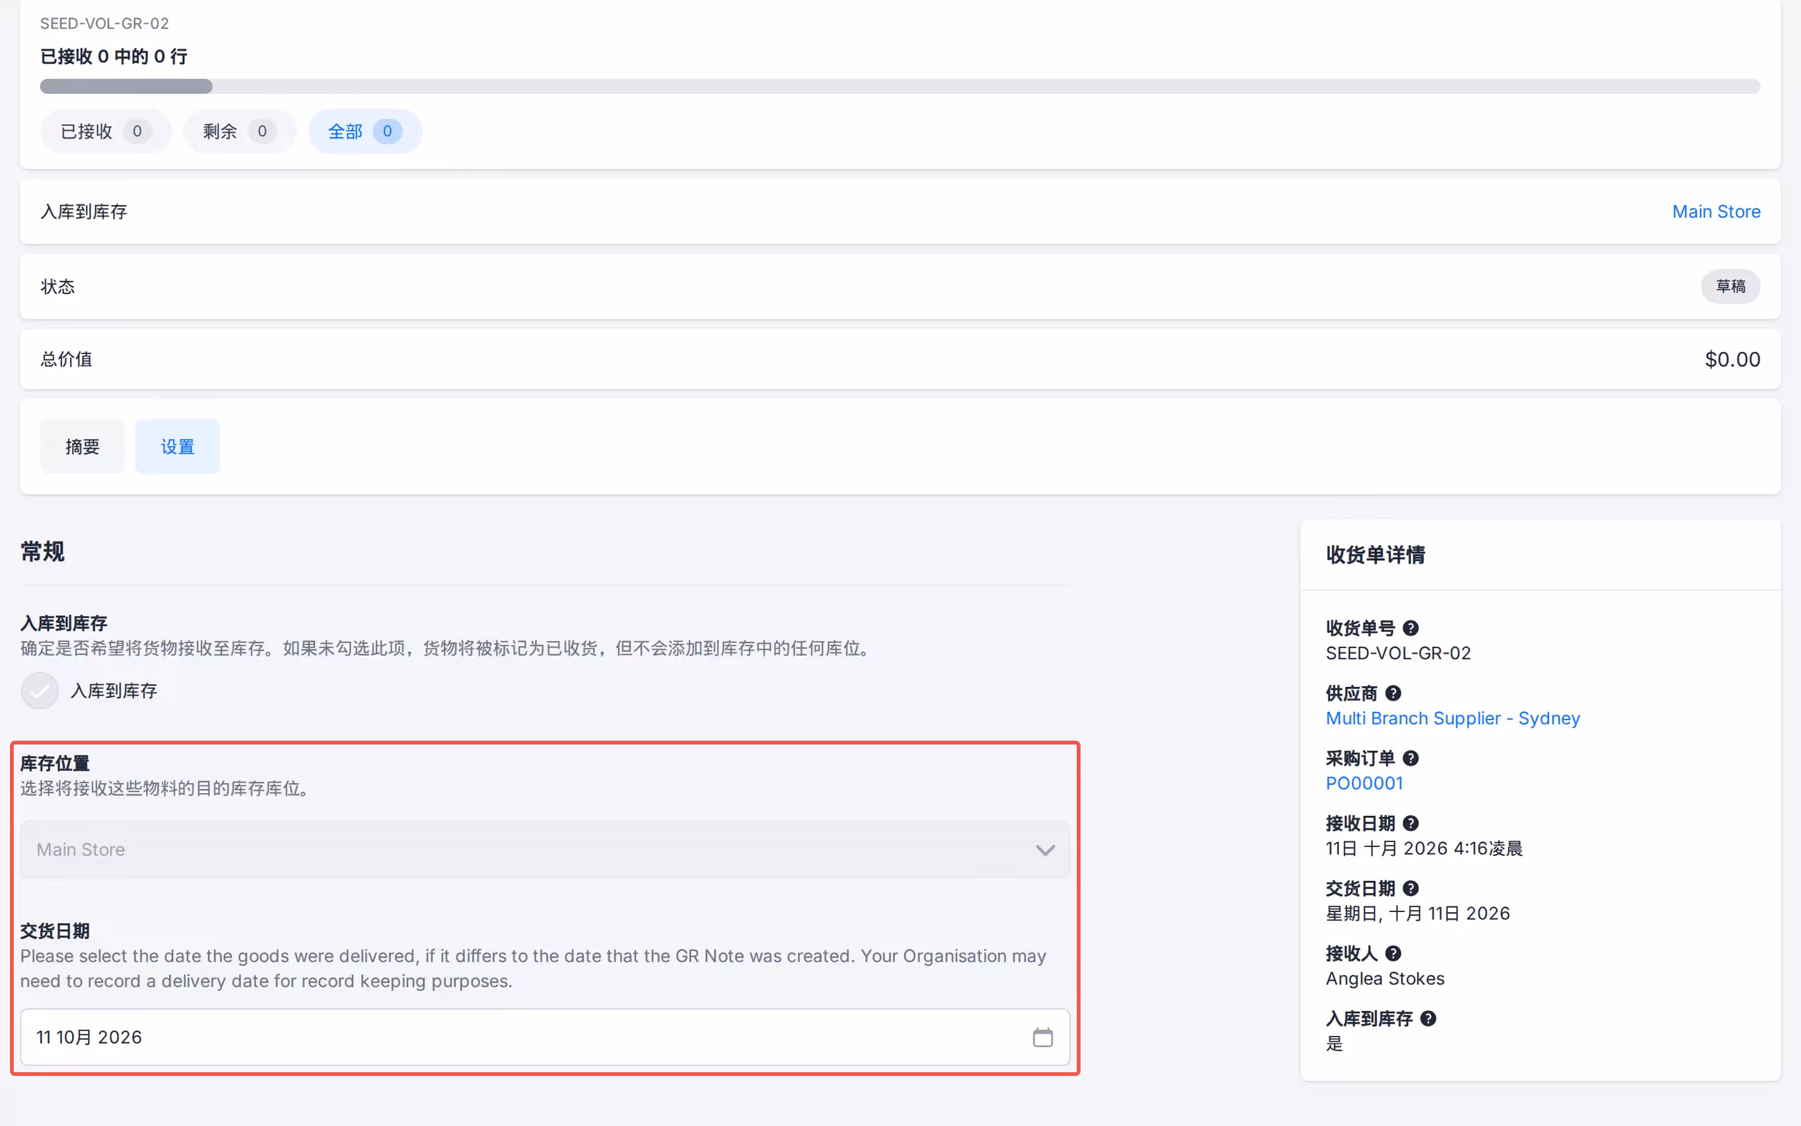Open the calendar icon in 交货日期 field

[1042, 1037]
